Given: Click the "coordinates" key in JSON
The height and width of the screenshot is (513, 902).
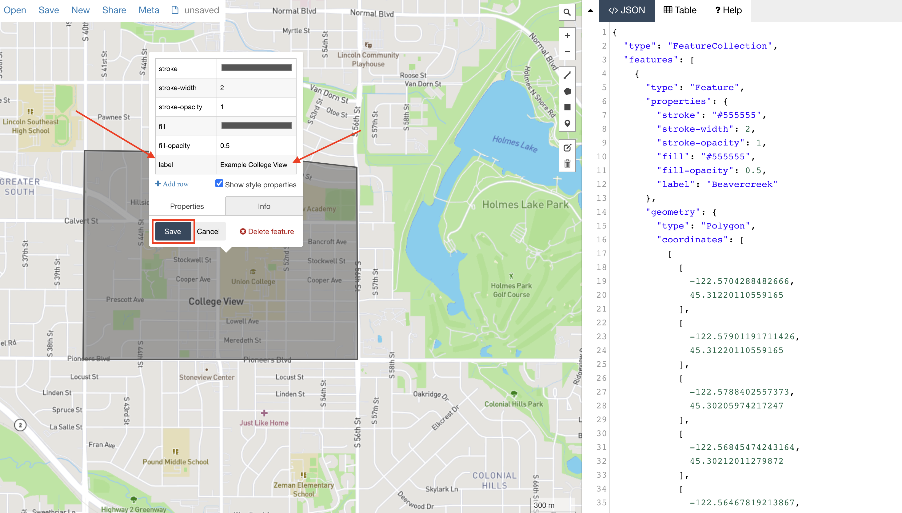Looking at the screenshot, I should [692, 240].
